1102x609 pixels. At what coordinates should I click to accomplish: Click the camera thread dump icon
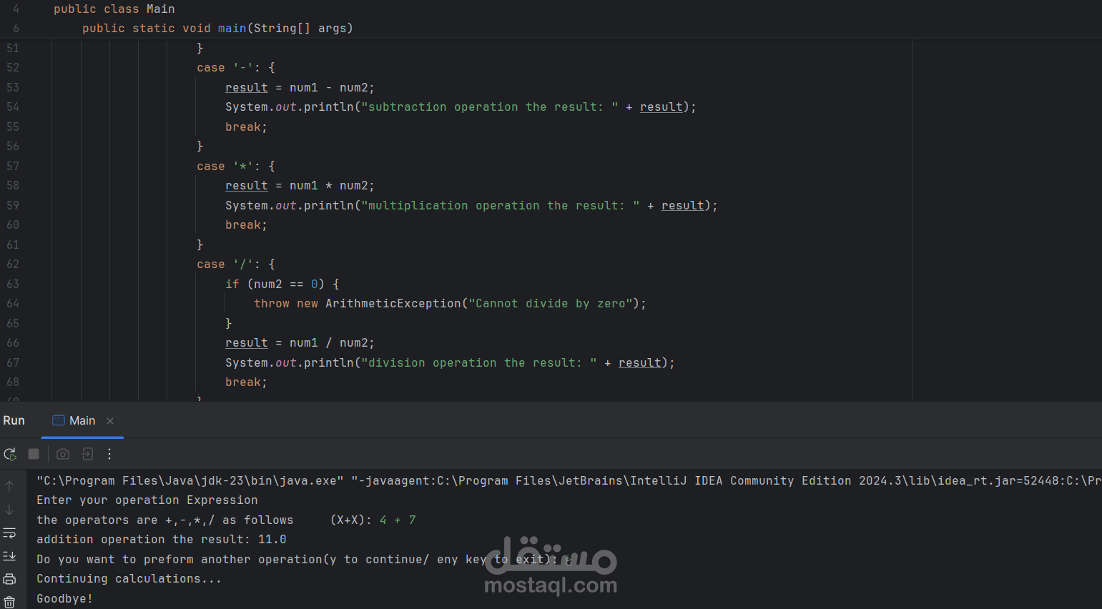[63, 454]
